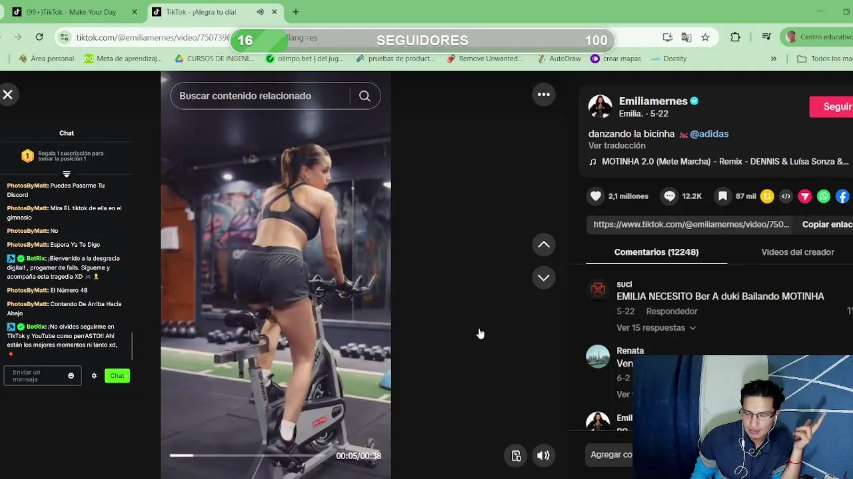This screenshot has height=479, width=853.
Task: Switch to Comentarios (12248) tab
Action: [x=656, y=252]
